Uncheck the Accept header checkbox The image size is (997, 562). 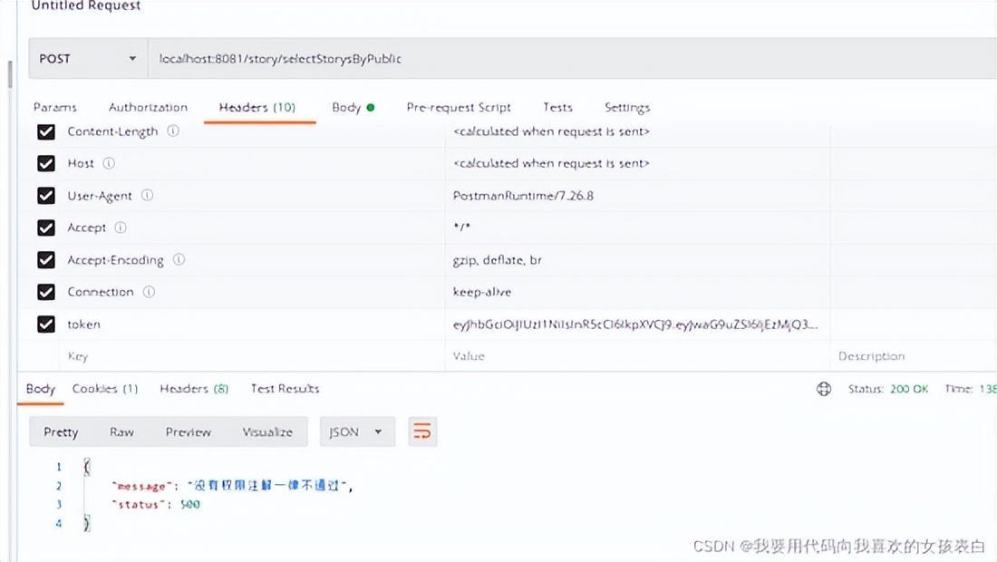coord(46,228)
